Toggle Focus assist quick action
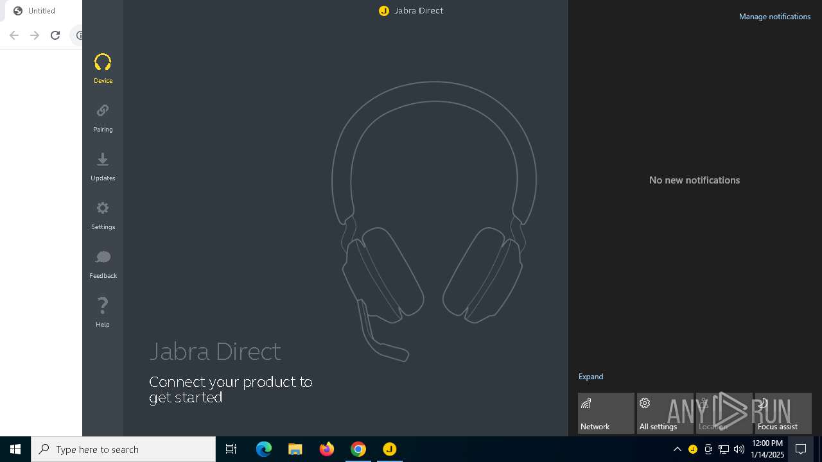Image resolution: width=822 pixels, height=462 pixels. 783,413
